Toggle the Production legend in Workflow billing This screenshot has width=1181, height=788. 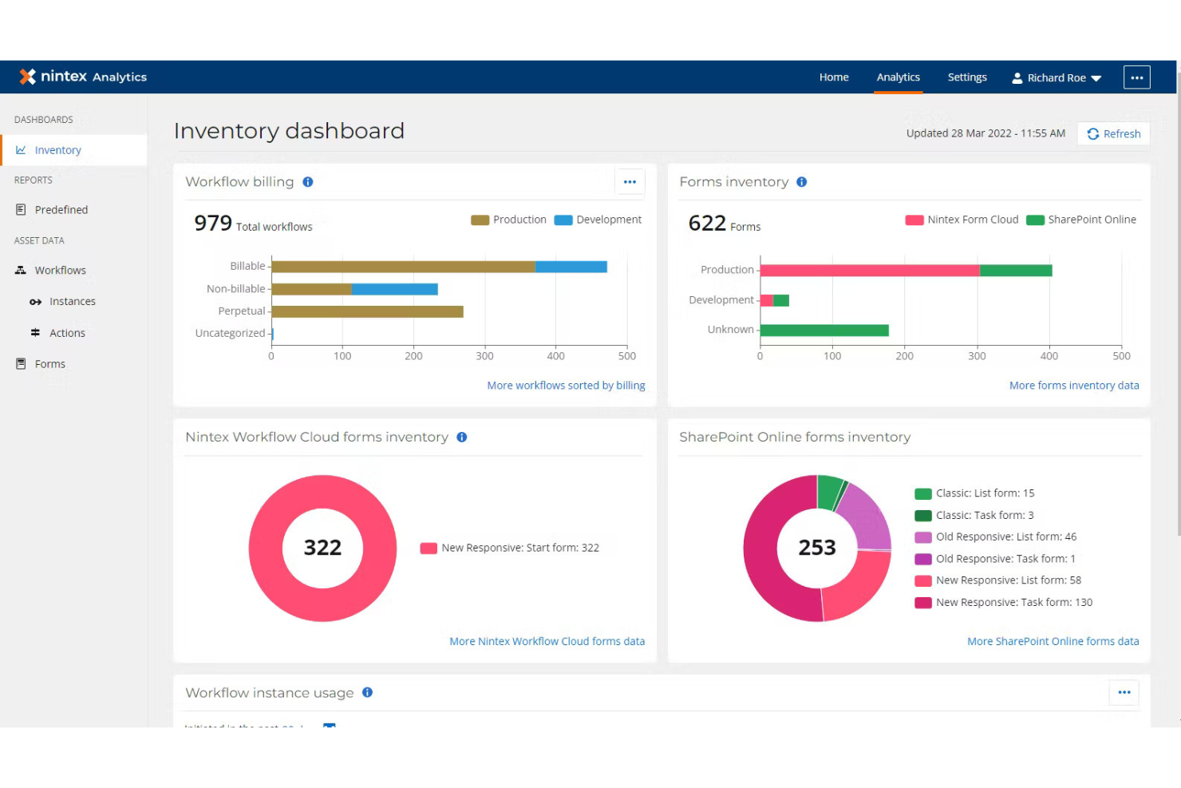tap(509, 220)
